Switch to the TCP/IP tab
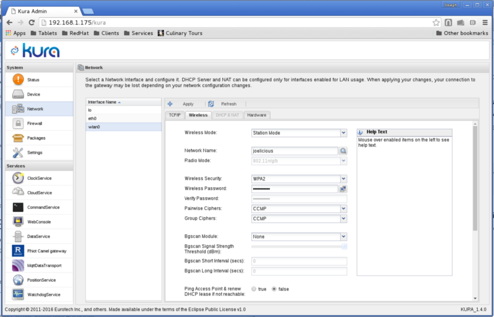This screenshot has height=317, width=494. 174,115
